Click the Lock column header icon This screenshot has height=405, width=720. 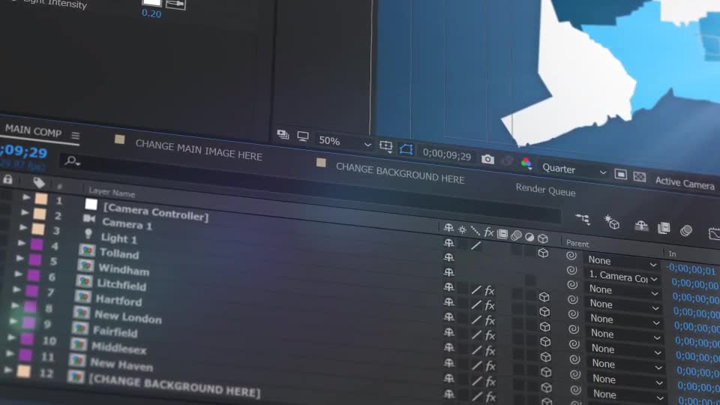point(7,179)
